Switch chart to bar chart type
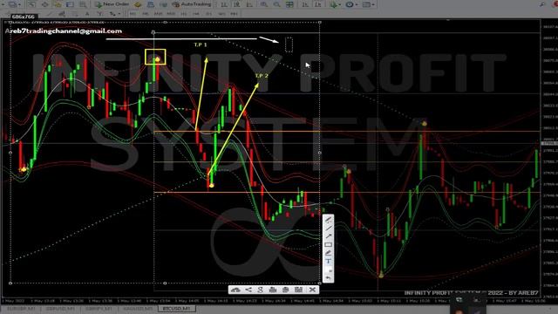558x314 pixels. (x=224, y=4)
